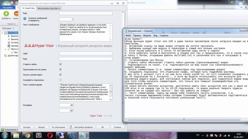Switch to the HyperTube tab

[x=28, y=8]
